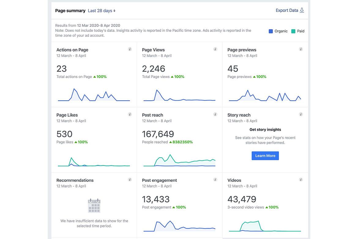Open info icon for Actions on Page
358x239 pixels.
coord(130,49)
